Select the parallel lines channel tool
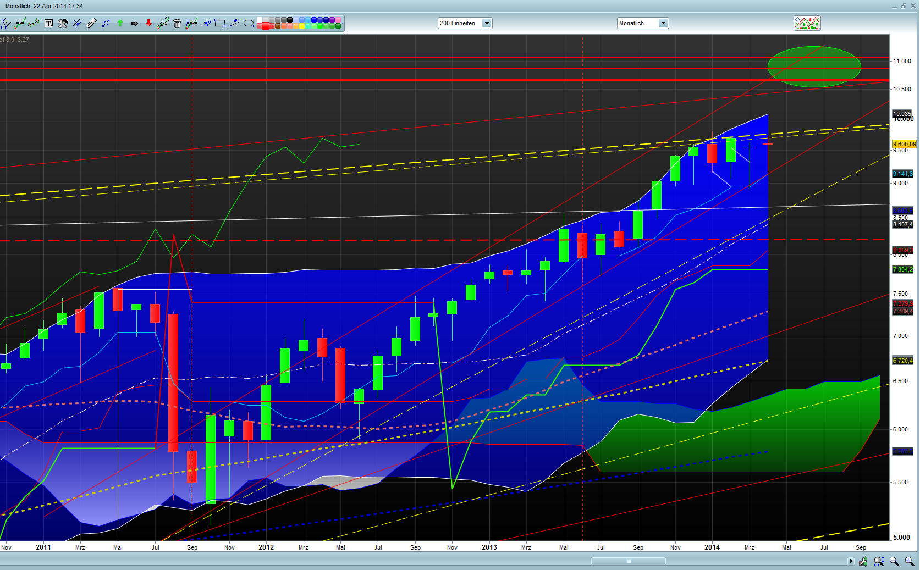This screenshot has height=570, width=920. pyautogui.click(x=5, y=23)
